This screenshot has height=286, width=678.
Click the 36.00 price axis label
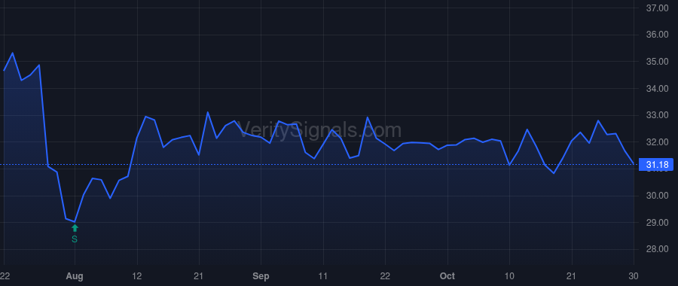coord(657,35)
